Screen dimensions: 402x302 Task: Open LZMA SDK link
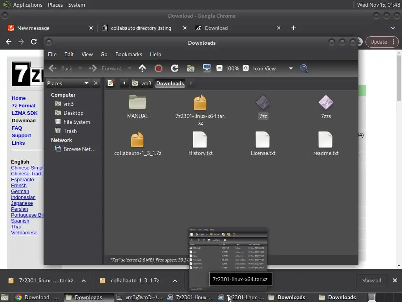coord(25,113)
